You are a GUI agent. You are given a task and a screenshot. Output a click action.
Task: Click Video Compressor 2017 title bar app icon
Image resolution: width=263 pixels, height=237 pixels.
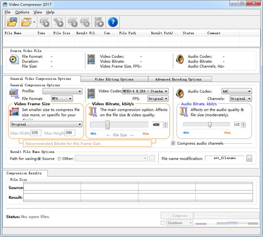pyautogui.click(x=5, y=4)
